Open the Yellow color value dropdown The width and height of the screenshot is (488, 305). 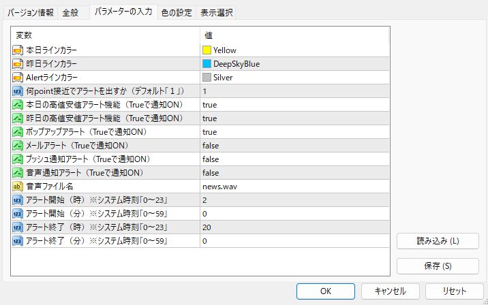[293, 50]
